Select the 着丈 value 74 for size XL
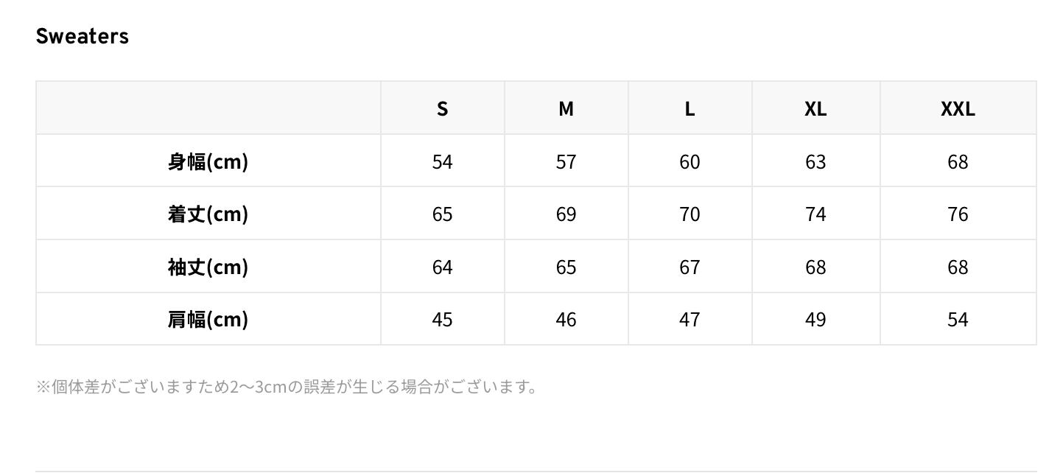 [815, 214]
